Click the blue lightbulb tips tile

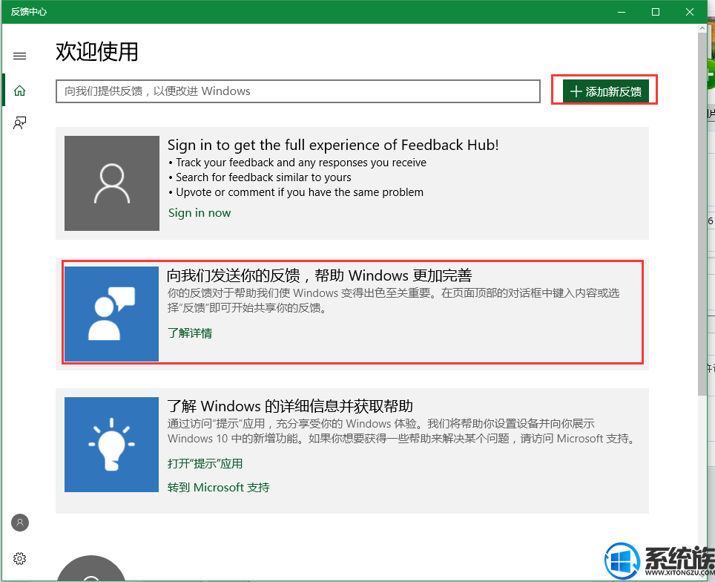(112, 444)
